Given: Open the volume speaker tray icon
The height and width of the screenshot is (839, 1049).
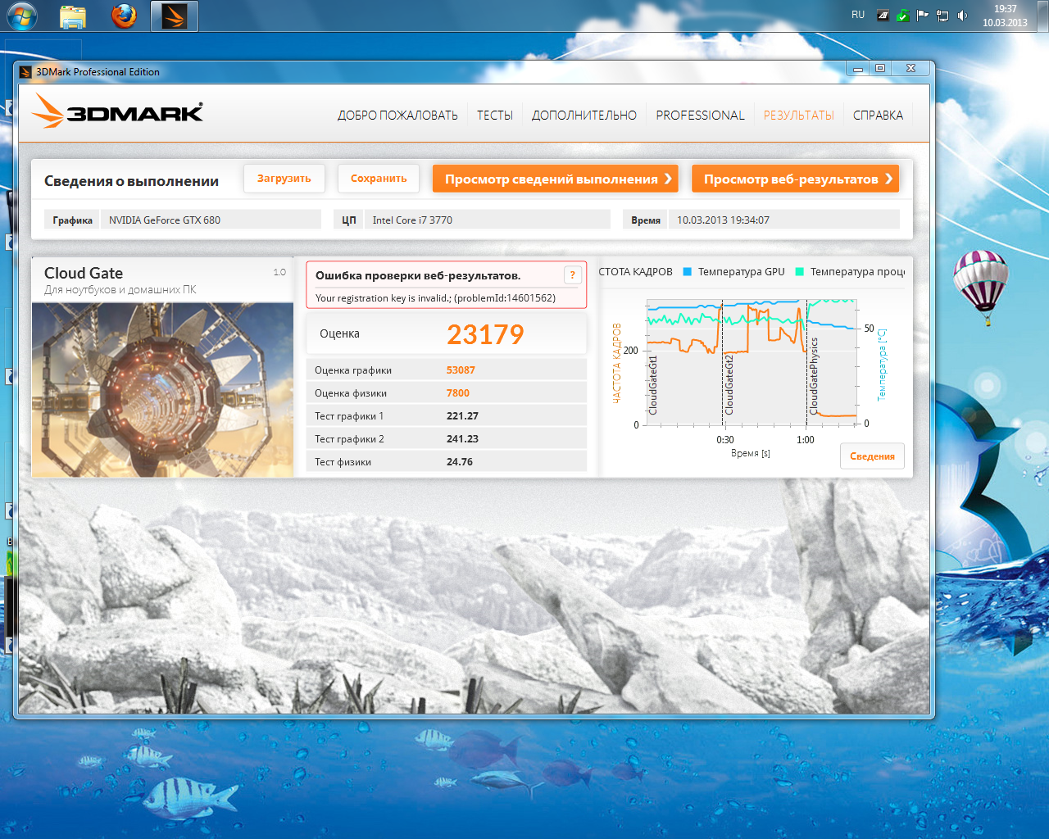Looking at the screenshot, I should pos(963,16).
